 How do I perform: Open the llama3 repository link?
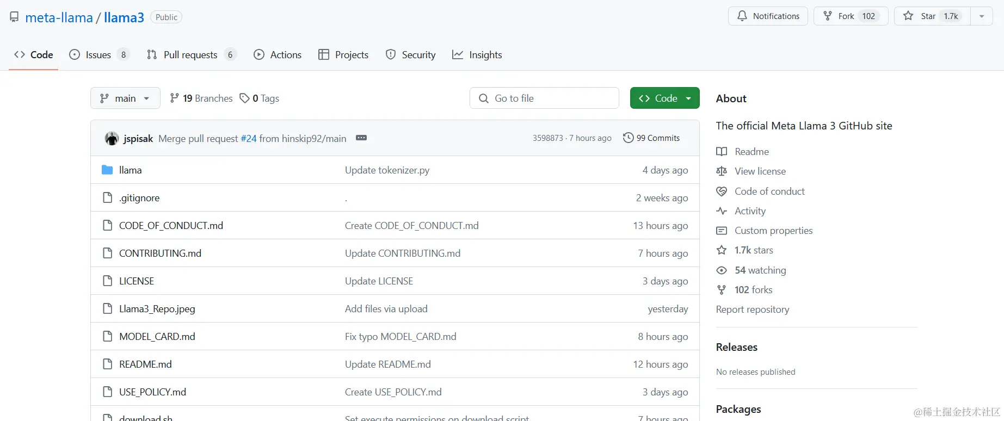point(124,17)
